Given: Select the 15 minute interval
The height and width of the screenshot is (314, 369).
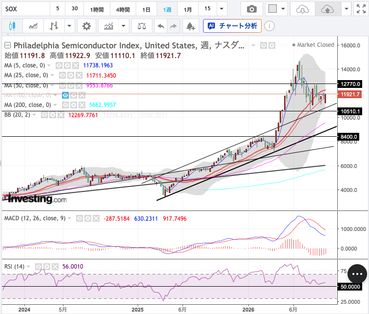Looking at the screenshot, I should (207, 9).
